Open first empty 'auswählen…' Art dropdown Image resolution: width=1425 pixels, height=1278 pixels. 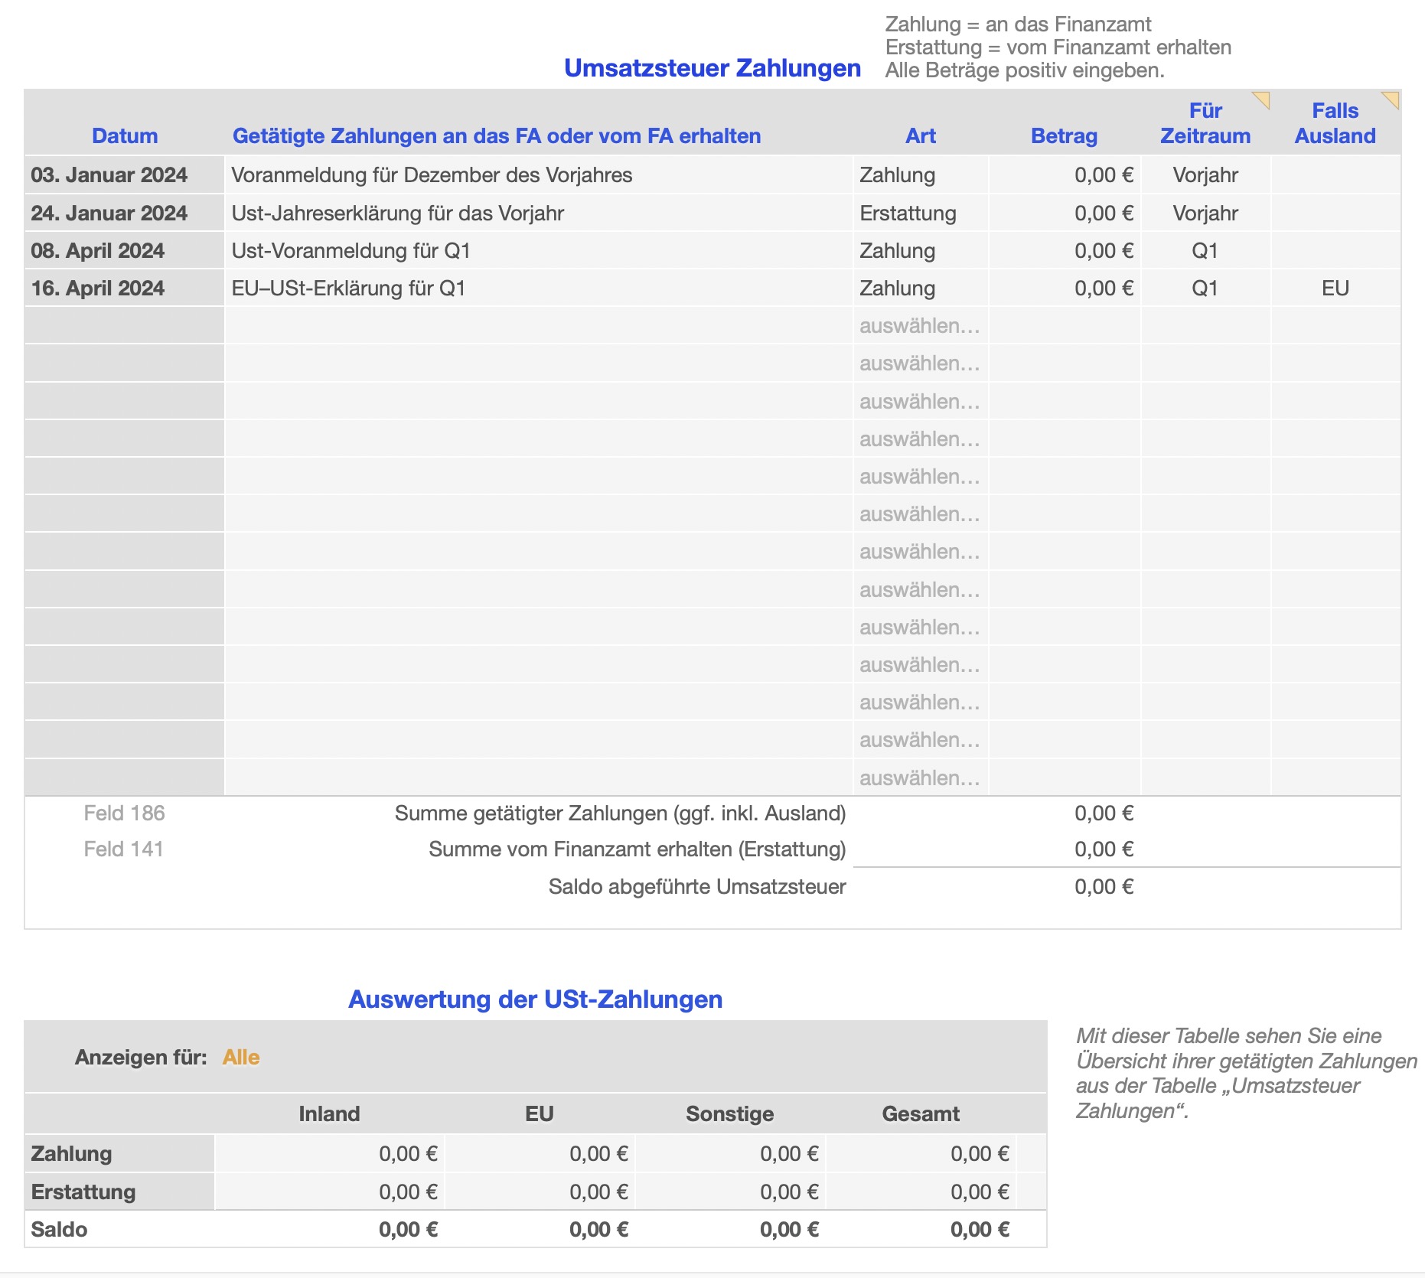[920, 326]
